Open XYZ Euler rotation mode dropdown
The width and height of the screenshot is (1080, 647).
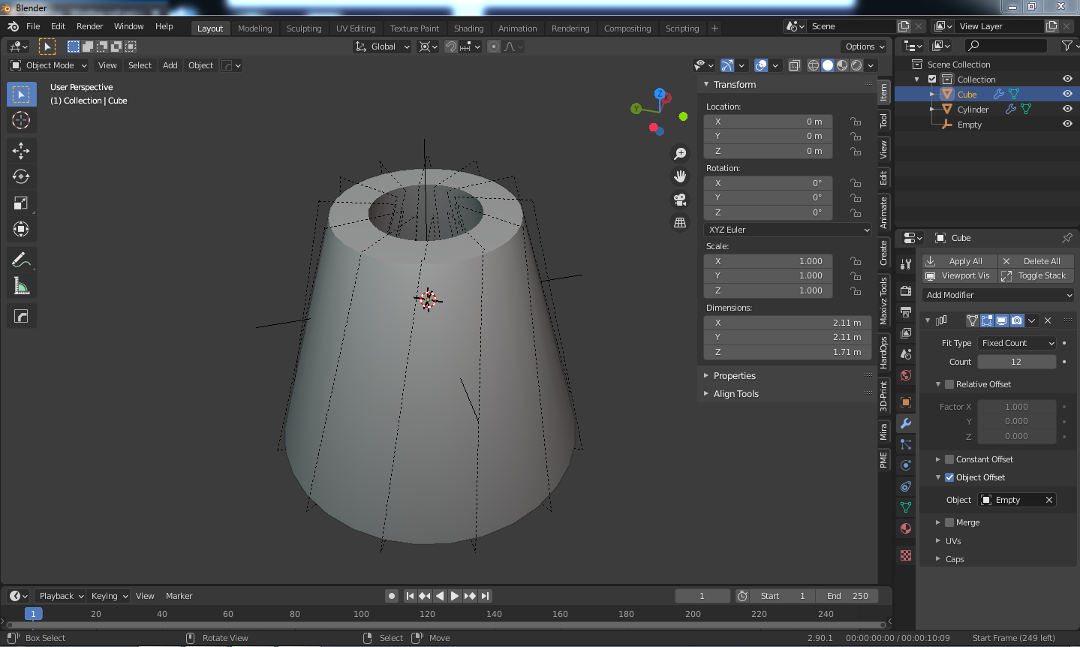pos(787,230)
